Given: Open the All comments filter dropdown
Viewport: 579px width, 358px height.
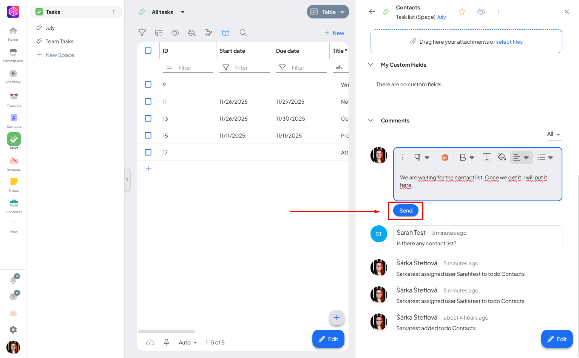Looking at the screenshot, I should pos(553,134).
